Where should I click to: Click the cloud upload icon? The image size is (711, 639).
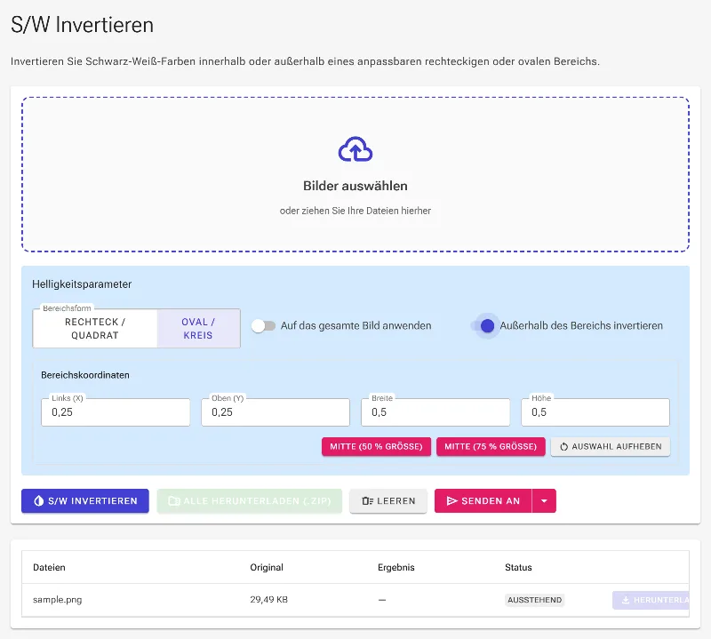tap(355, 149)
